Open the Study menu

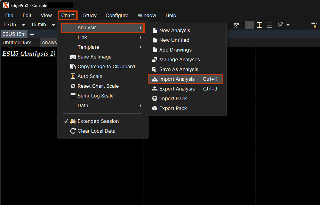click(x=90, y=15)
